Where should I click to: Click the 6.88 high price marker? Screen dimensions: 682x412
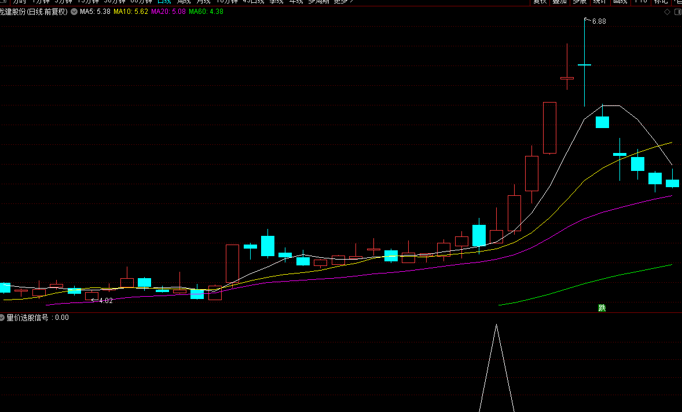coord(599,21)
